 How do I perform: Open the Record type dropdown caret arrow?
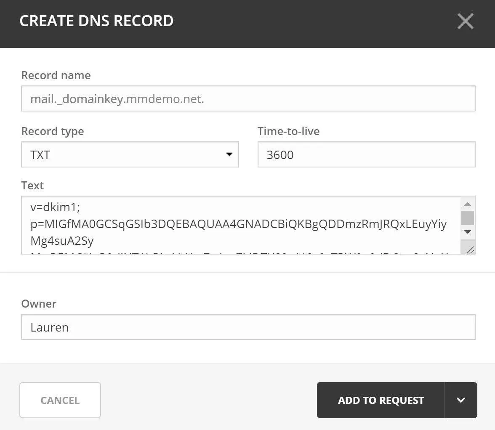(229, 154)
